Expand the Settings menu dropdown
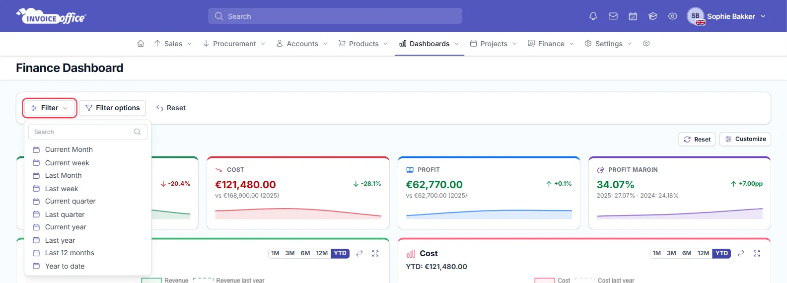787x283 pixels. 609,44
